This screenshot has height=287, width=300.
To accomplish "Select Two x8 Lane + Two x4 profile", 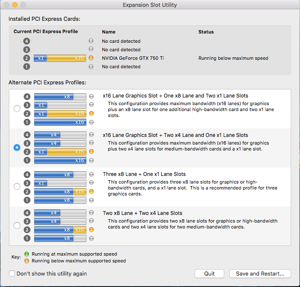I will pyautogui.click(x=17, y=226).
